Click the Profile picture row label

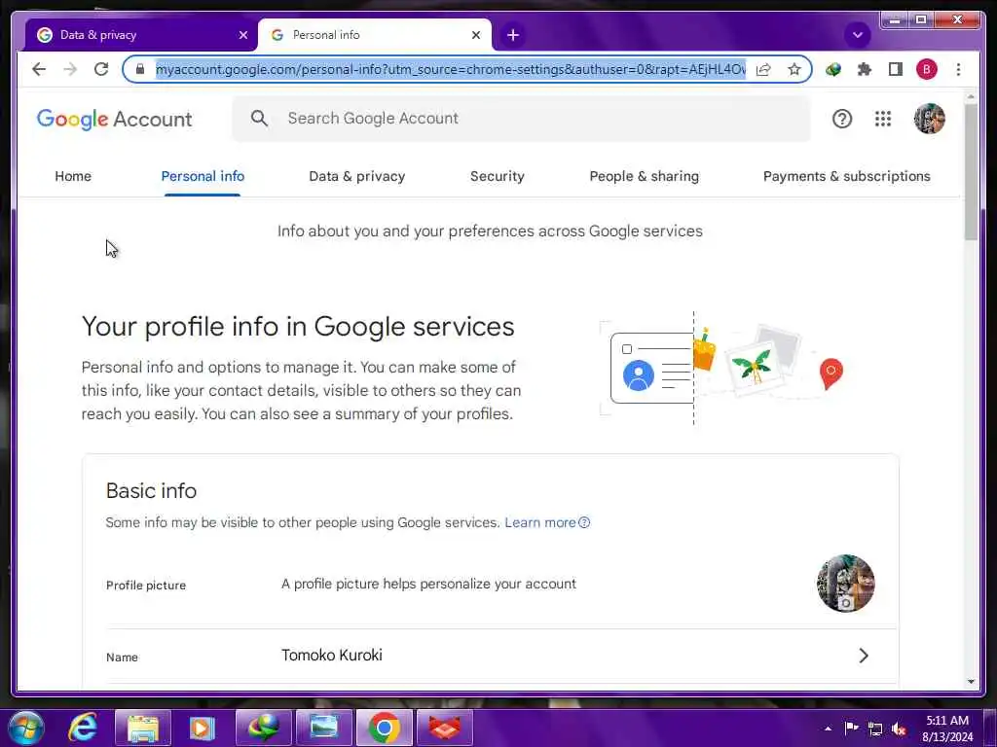point(146,586)
